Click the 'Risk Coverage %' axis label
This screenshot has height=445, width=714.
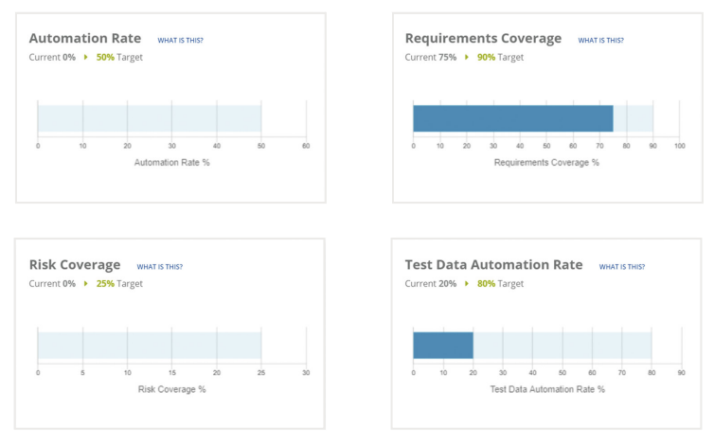pos(171,389)
